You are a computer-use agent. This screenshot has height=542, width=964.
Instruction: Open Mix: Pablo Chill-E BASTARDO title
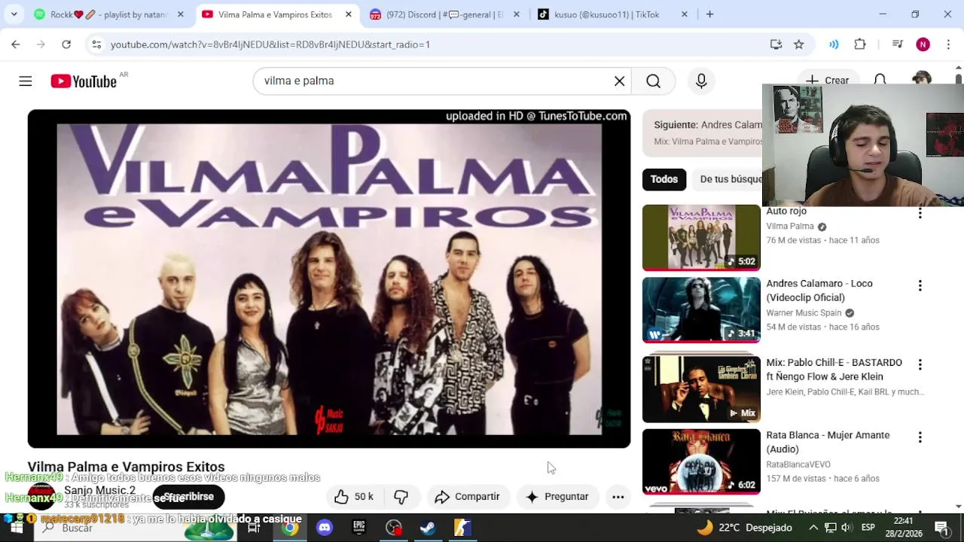pos(834,370)
